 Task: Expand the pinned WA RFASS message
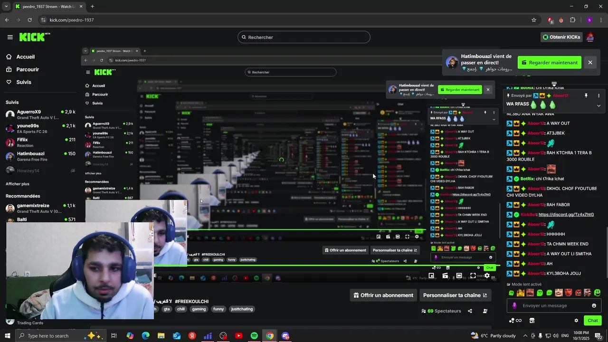[598, 105]
